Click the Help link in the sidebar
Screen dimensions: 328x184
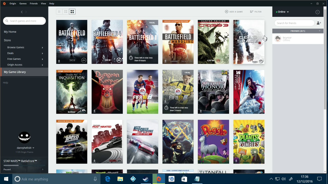click(5, 83)
